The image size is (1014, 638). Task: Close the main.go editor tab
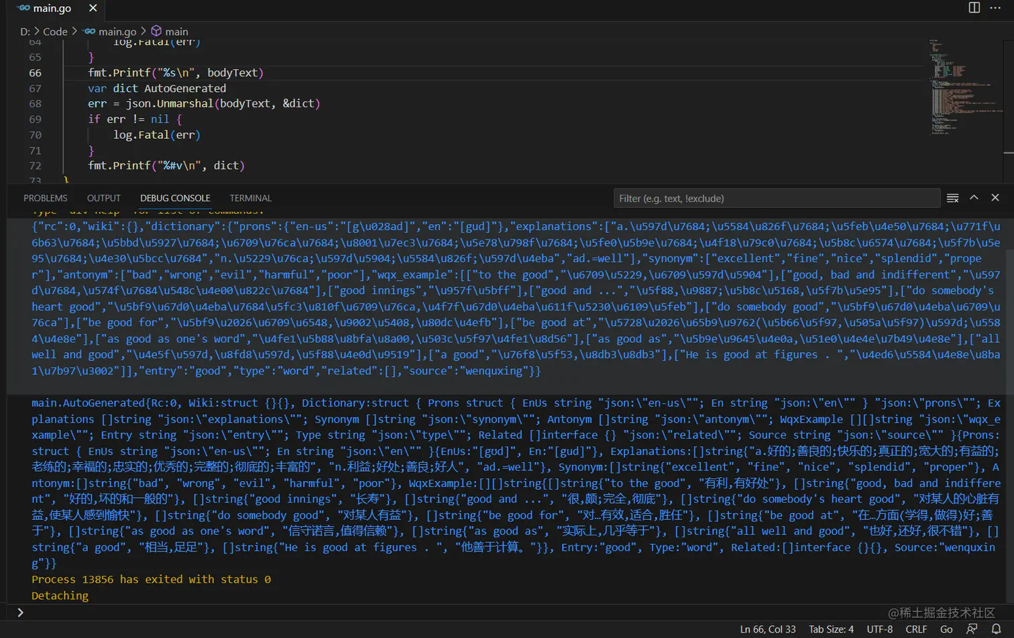coord(93,8)
